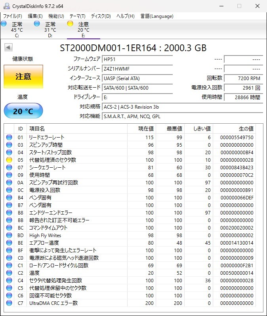Select the 電源断による磁気ヘッド退避回数 row name
Image resolution: width=267 pixels, height=316 pixels.
tap(64, 258)
